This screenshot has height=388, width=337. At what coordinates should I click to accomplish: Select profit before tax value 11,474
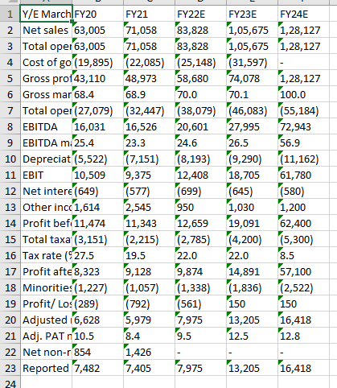coord(97,223)
